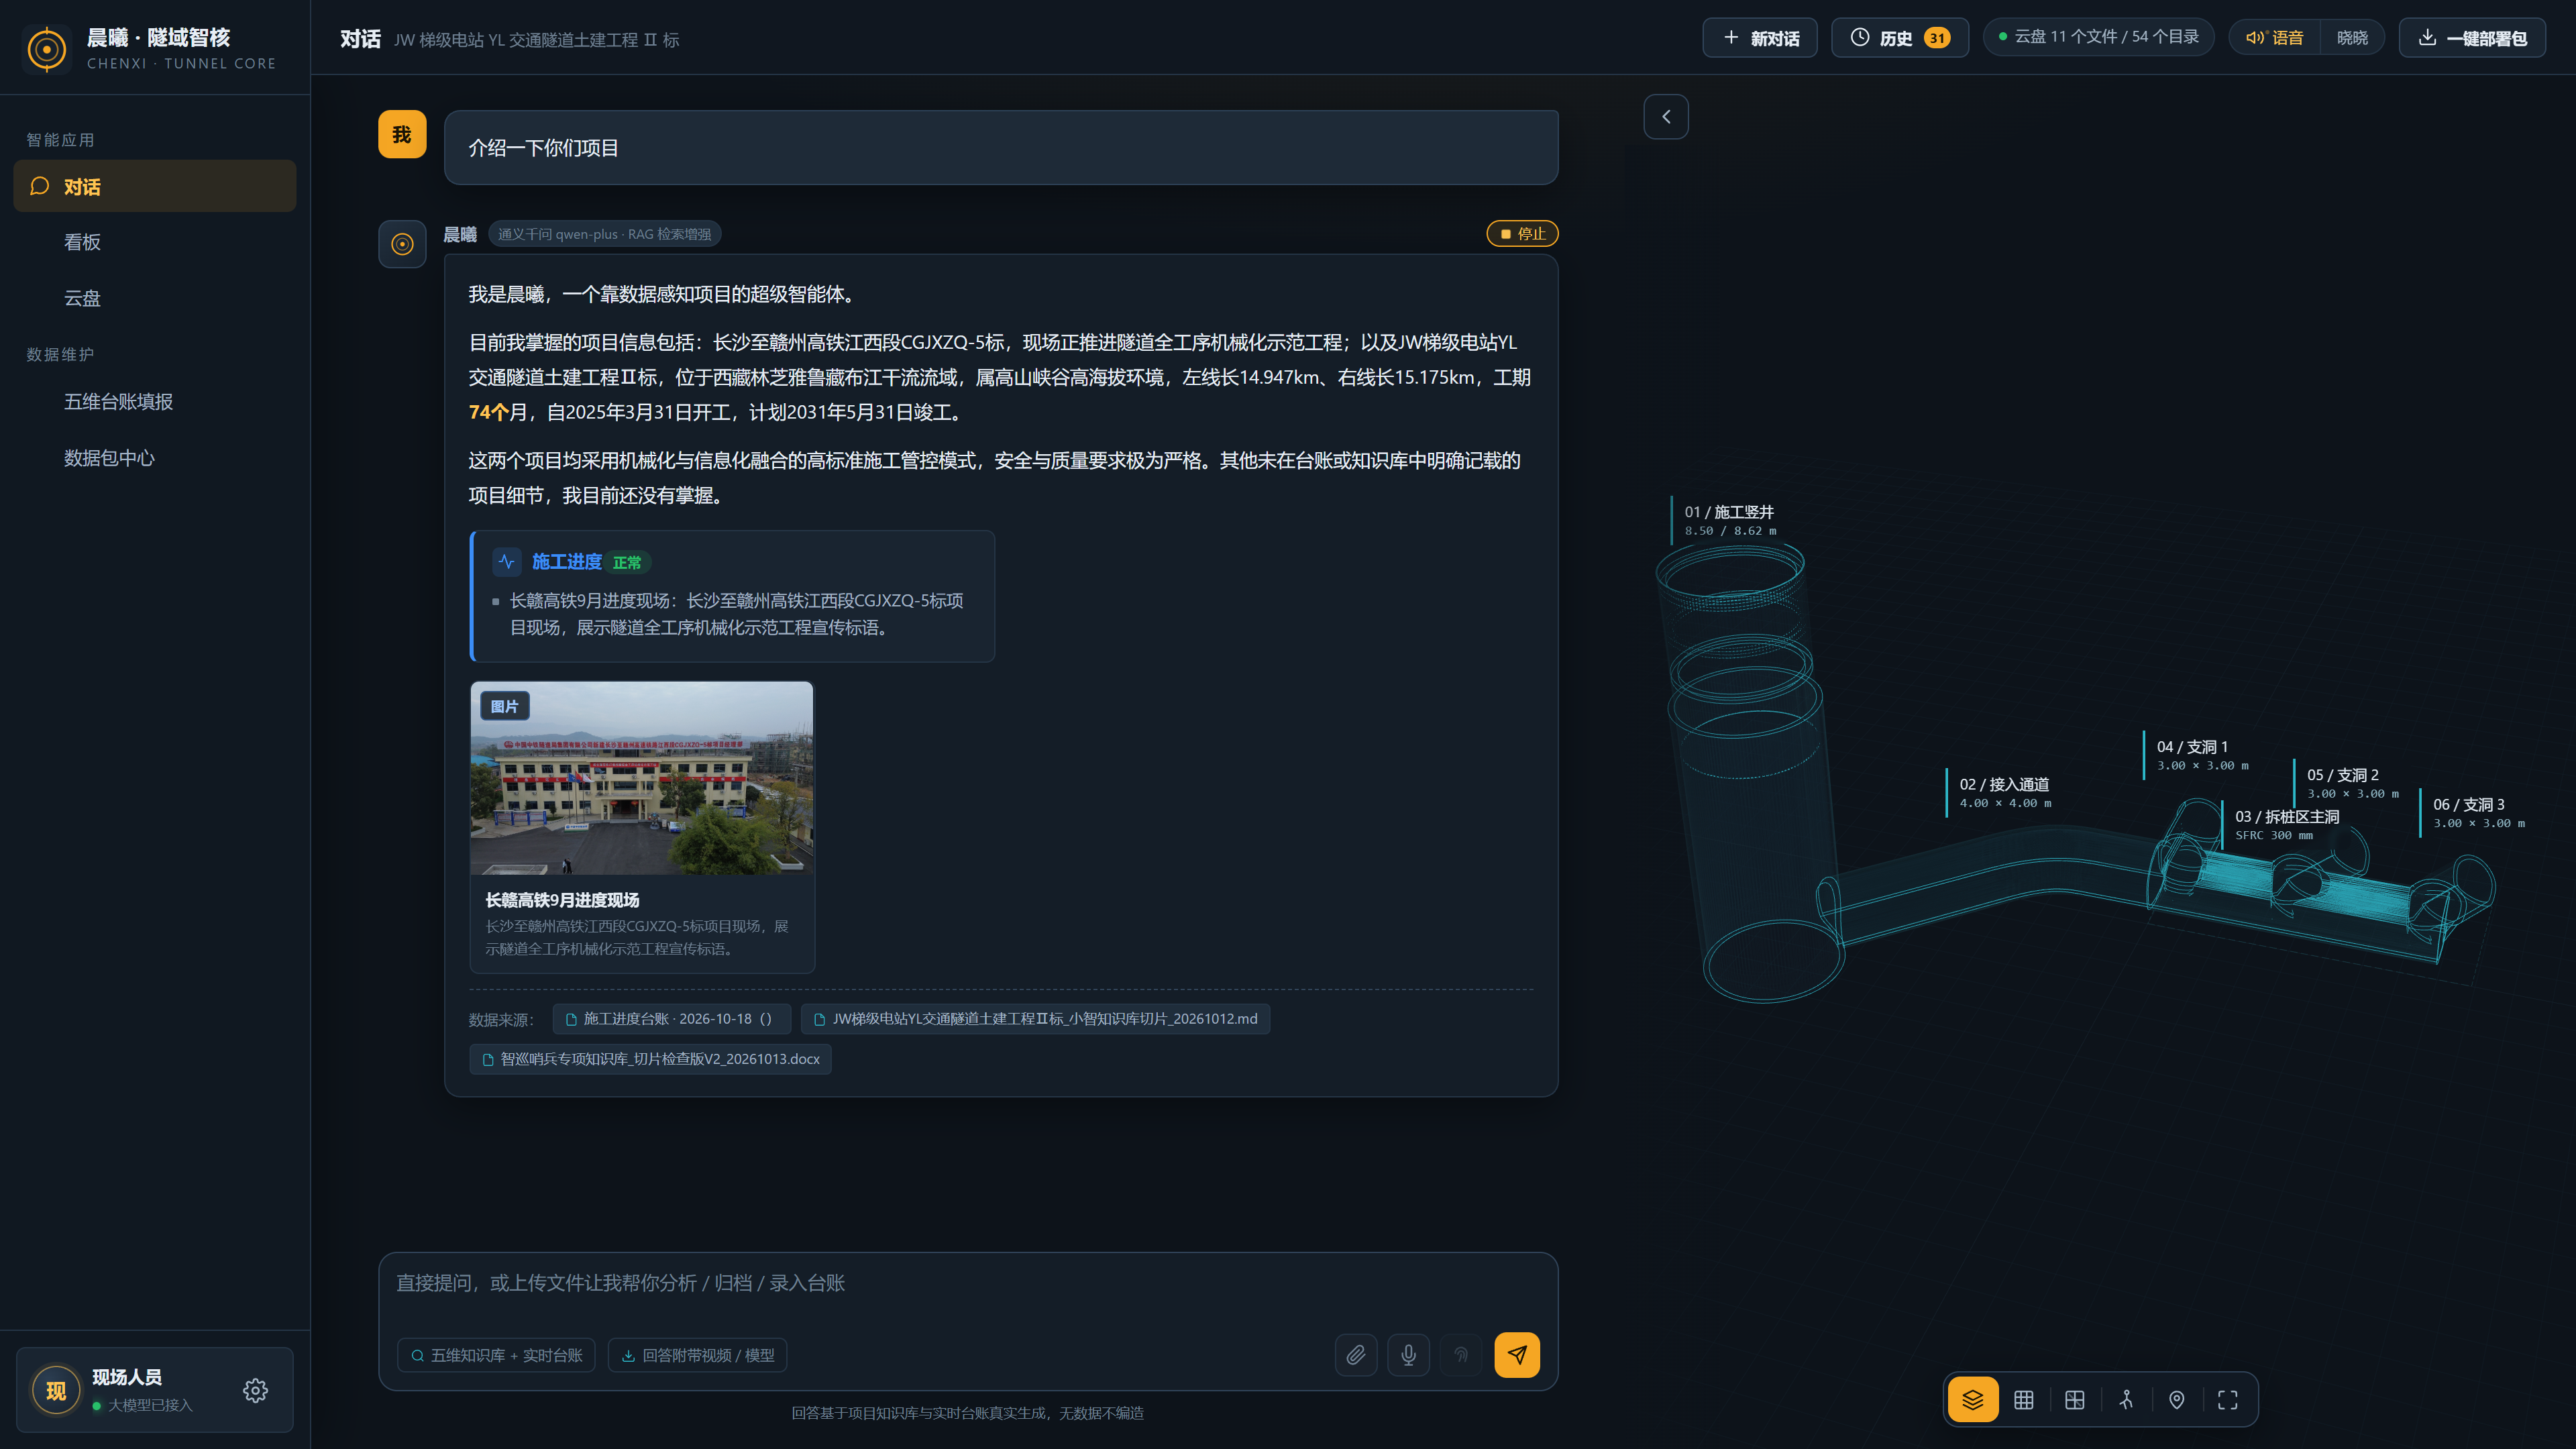Image resolution: width=2576 pixels, height=1449 pixels.
Task: Click the 晨曦 assistant avatar icon
Action: pos(402,243)
